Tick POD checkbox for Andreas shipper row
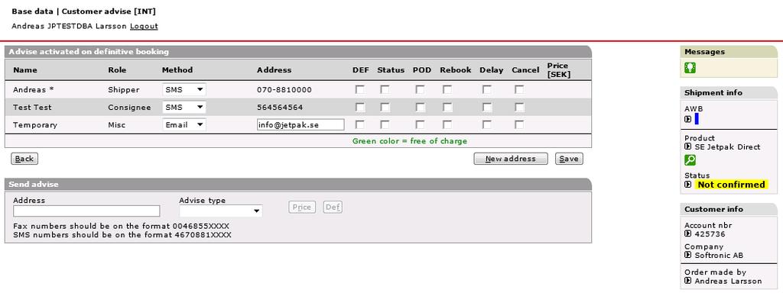 [420, 90]
